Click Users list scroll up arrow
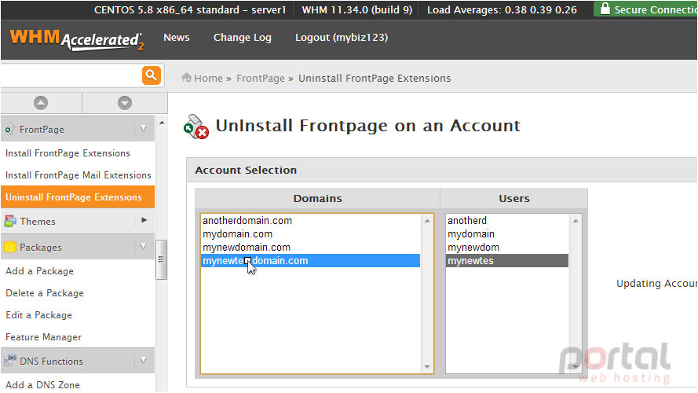The image size is (698, 393). click(x=576, y=221)
